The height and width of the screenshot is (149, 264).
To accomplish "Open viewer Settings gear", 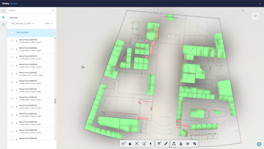I will tap(188, 144).
